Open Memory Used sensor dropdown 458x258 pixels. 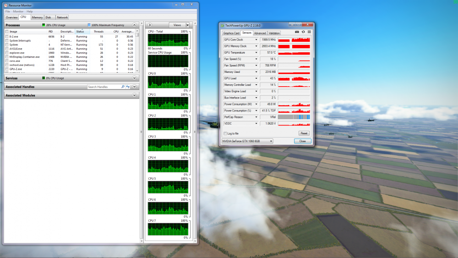tap(256, 72)
